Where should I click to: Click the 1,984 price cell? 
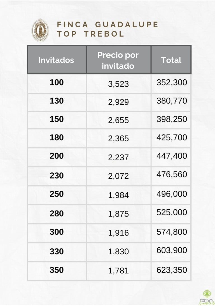point(118,195)
